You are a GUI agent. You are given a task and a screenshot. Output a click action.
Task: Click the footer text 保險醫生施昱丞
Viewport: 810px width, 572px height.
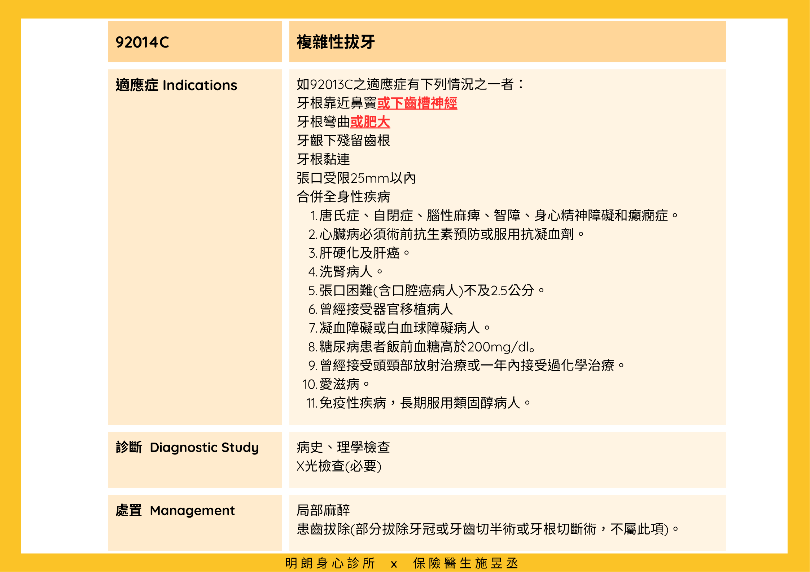466,563
